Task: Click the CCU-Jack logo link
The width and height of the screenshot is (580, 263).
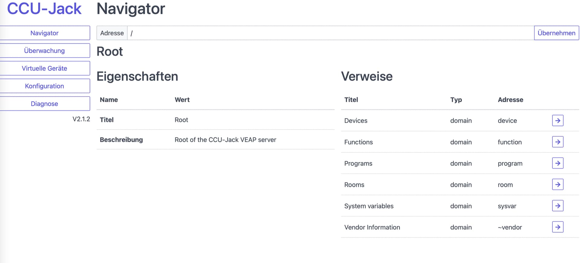Action: click(44, 8)
